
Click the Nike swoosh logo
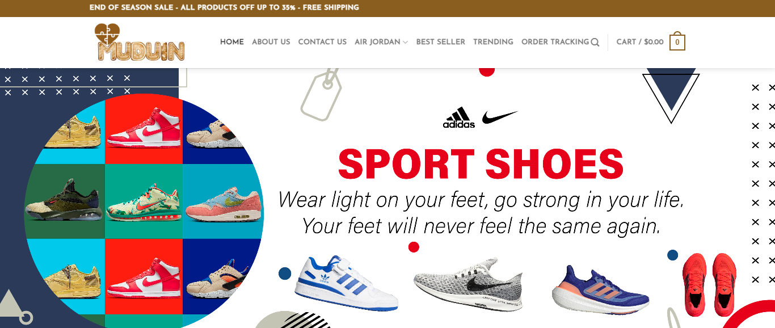[499, 117]
